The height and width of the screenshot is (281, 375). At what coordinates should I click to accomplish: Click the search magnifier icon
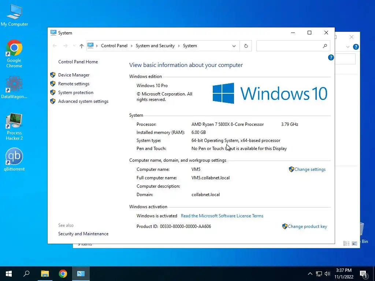point(325,46)
